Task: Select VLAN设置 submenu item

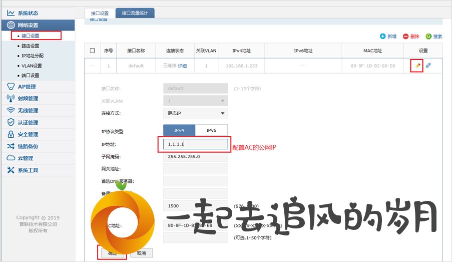Action: [x=32, y=66]
